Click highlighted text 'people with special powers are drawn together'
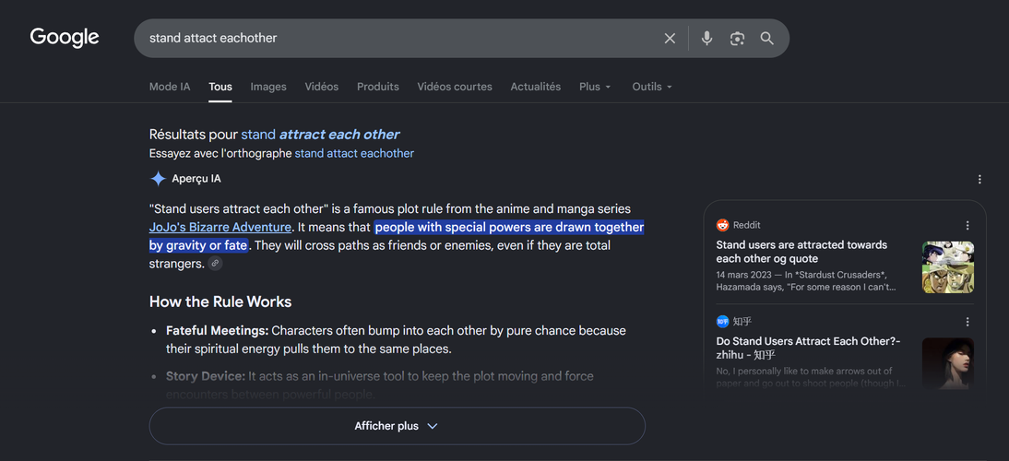 [x=509, y=227]
